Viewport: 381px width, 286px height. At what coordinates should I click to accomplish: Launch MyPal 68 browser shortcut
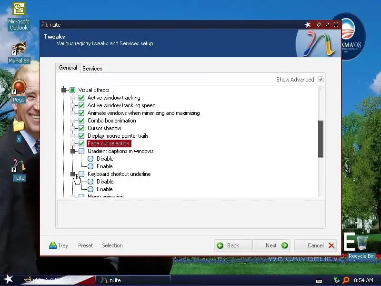tap(19, 52)
